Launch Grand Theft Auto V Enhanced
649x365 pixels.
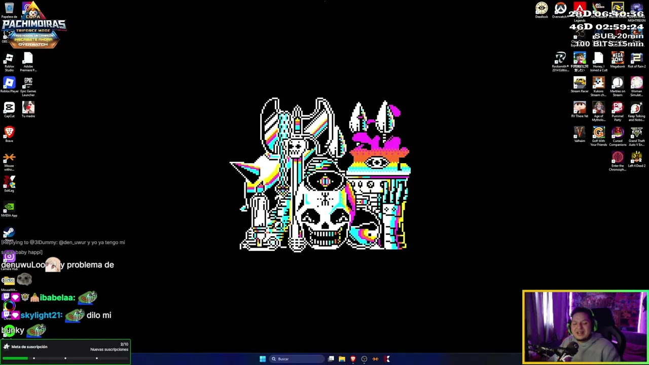click(636, 136)
